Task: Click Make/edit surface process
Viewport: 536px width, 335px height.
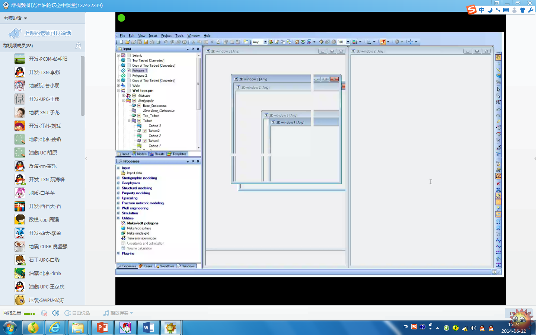Action: [139, 228]
